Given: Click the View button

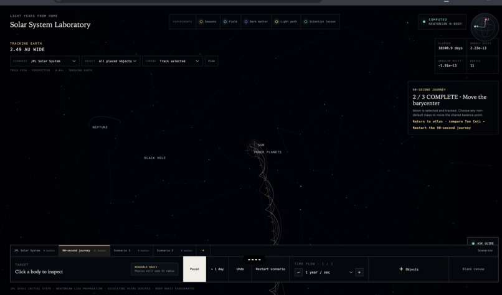Looking at the screenshot, I should [211, 61].
